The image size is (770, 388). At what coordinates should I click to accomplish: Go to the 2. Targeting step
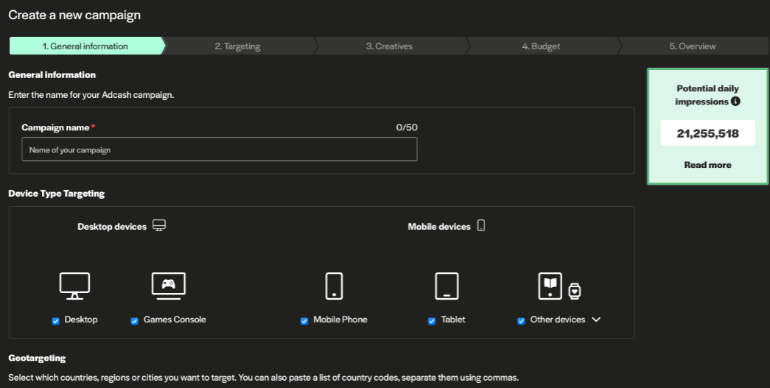click(x=237, y=46)
